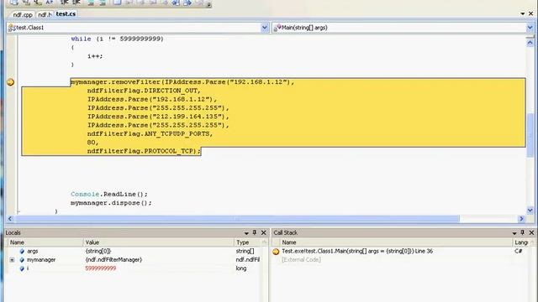The width and height of the screenshot is (538, 302).
Task: Click the Locals Value column header
Action: (x=158, y=242)
